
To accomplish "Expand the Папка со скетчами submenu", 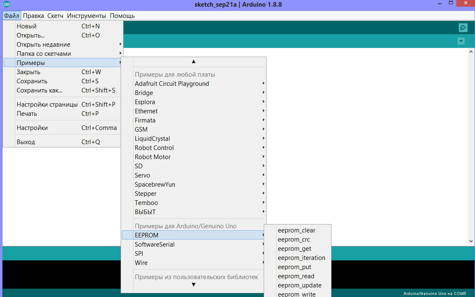I will (x=63, y=54).
